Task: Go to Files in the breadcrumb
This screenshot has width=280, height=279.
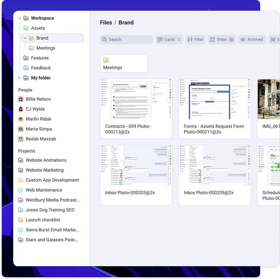Action: pos(106,23)
